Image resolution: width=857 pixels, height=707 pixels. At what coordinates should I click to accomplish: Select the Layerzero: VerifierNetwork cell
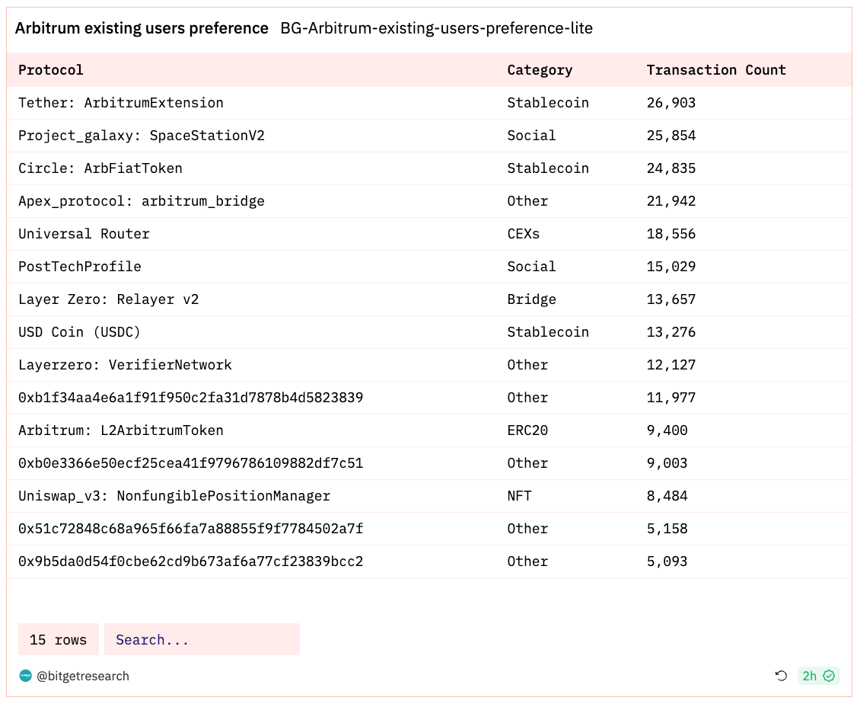click(125, 365)
